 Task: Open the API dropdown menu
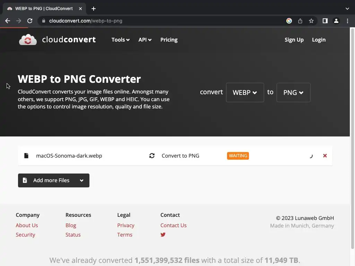click(145, 40)
